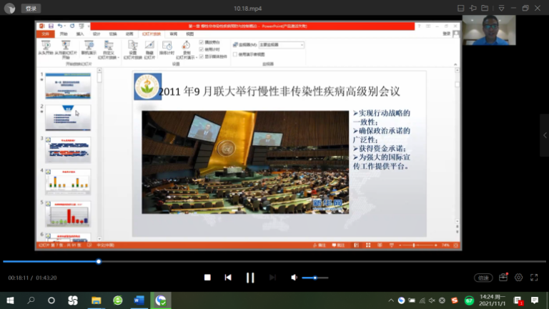This screenshot has height=309, width=549.
Task: Open player settings gear icon
Action: click(518, 278)
